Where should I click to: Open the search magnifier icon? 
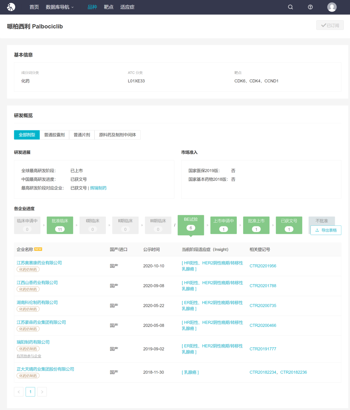[290, 7]
